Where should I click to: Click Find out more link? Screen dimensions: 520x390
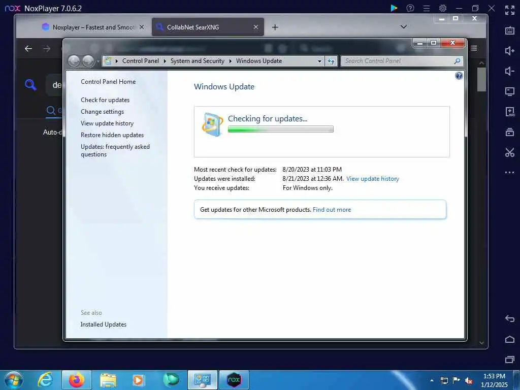tap(332, 210)
